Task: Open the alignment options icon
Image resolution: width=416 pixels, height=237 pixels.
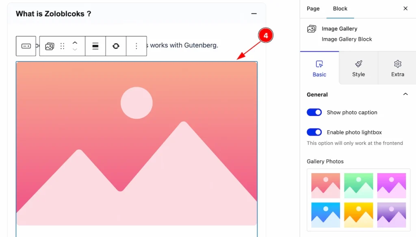Action: click(x=95, y=46)
